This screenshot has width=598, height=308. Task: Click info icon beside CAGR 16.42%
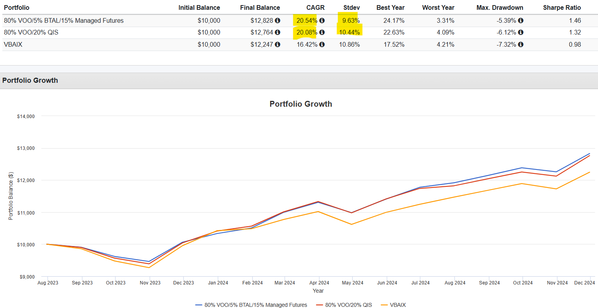(x=322, y=45)
